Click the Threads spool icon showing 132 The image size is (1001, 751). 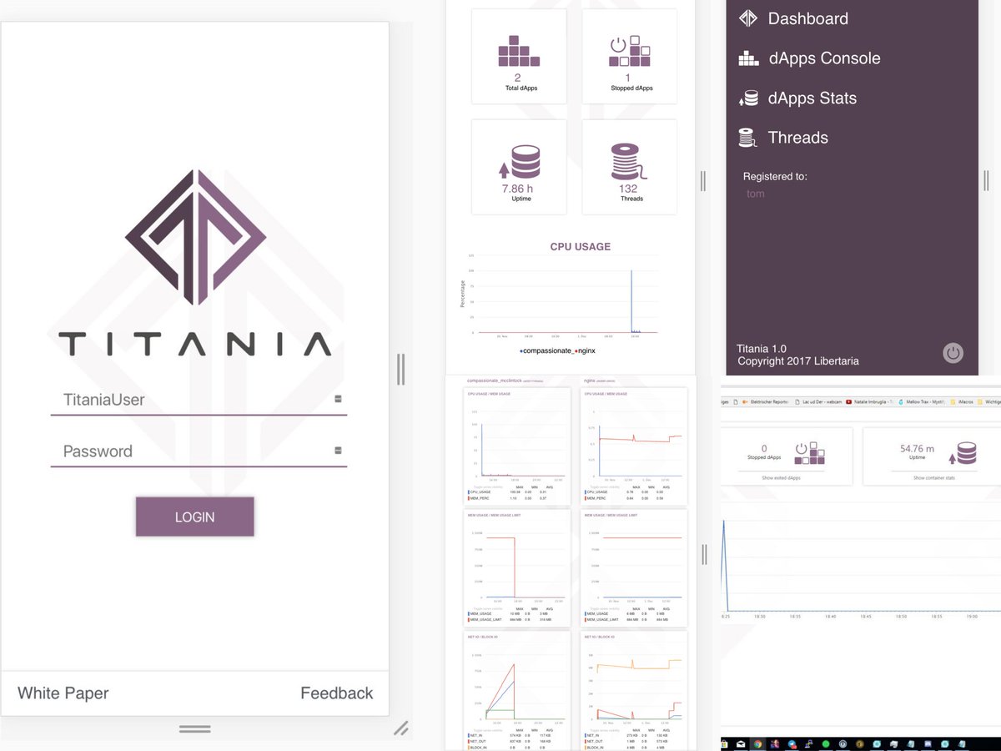628,162
